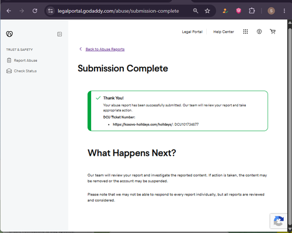Click the orange person extension icon
Image resolution: width=292 pixels, height=233 pixels.
click(225, 11)
